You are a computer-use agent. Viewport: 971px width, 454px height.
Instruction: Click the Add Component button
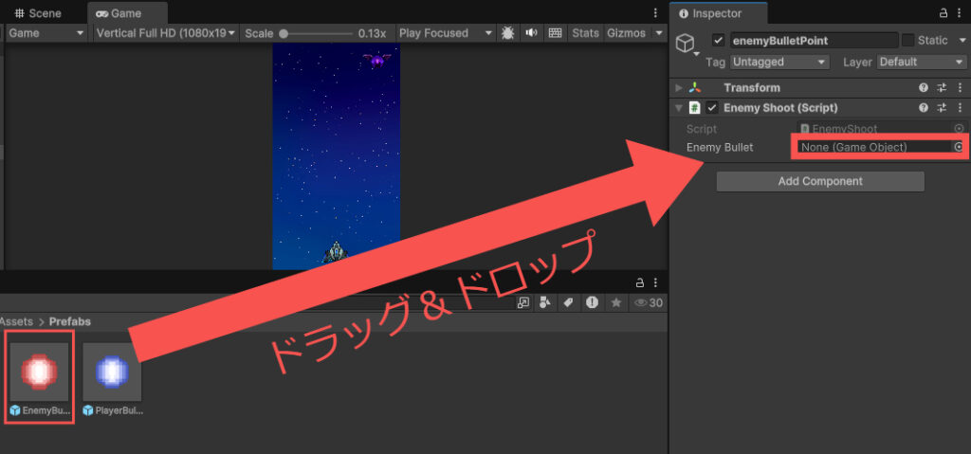click(819, 181)
